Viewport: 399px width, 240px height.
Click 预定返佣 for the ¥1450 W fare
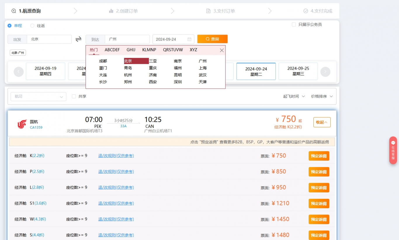point(319,219)
